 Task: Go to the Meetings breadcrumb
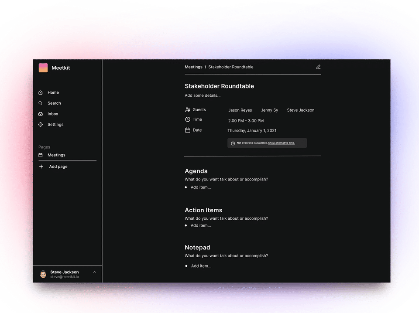pos(193,67)
